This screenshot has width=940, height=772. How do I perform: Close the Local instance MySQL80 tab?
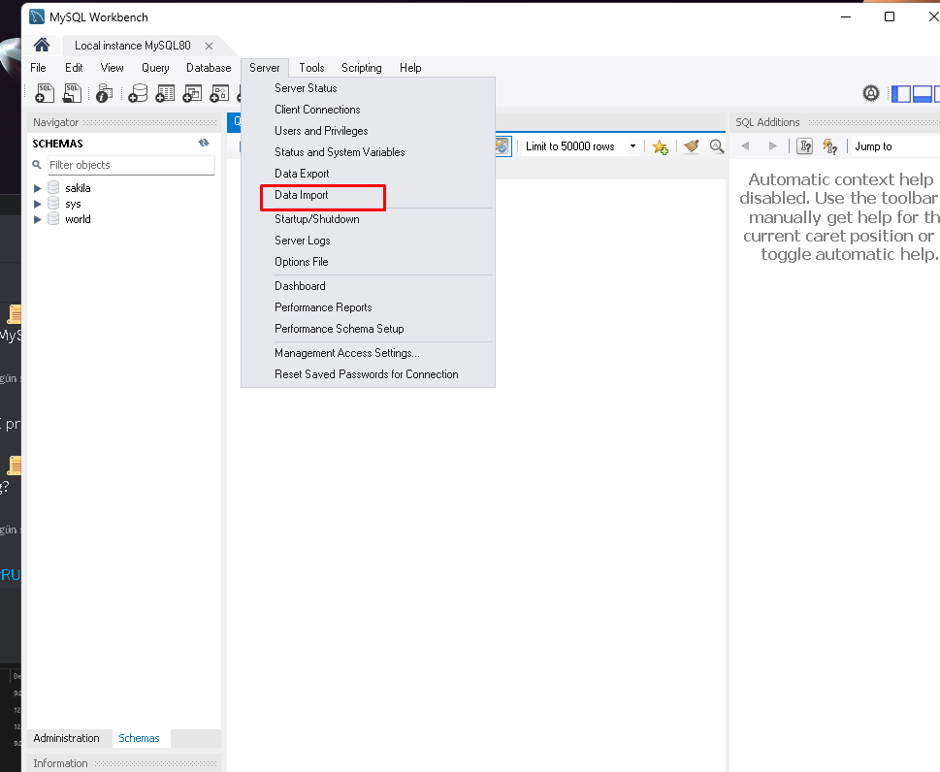click(209, 46)
